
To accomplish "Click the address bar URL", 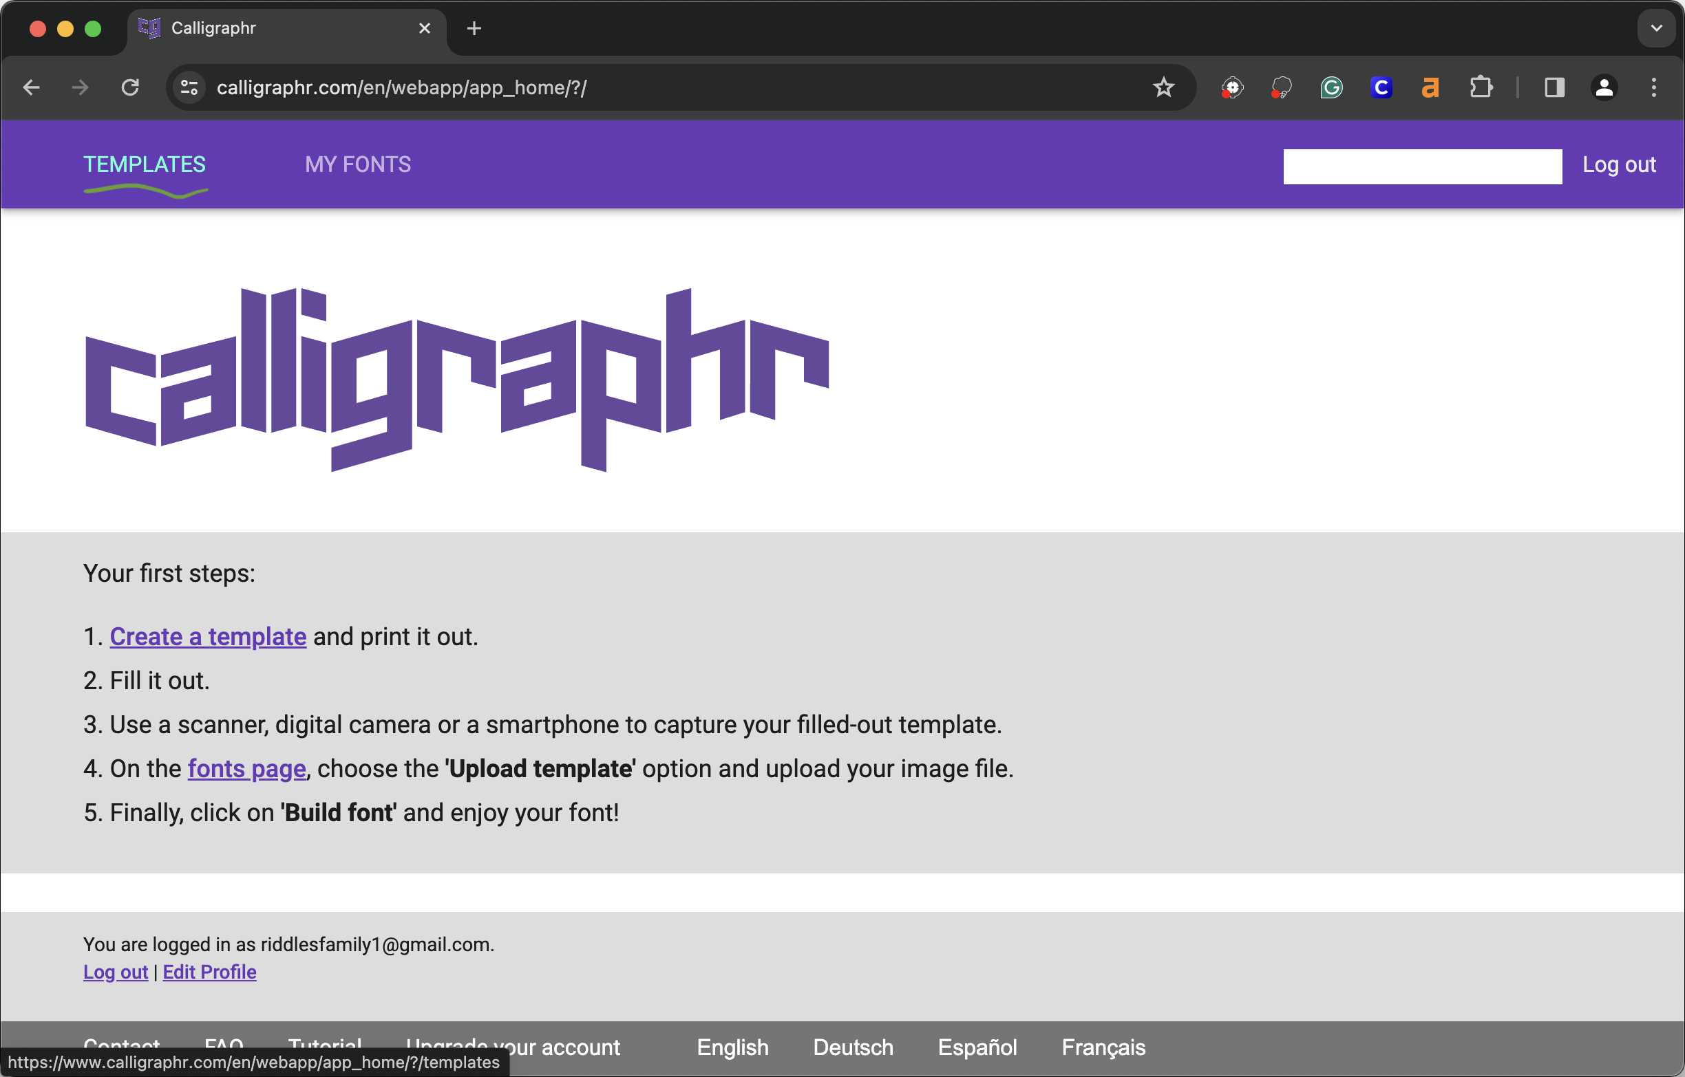I will [x=402, y=87].
